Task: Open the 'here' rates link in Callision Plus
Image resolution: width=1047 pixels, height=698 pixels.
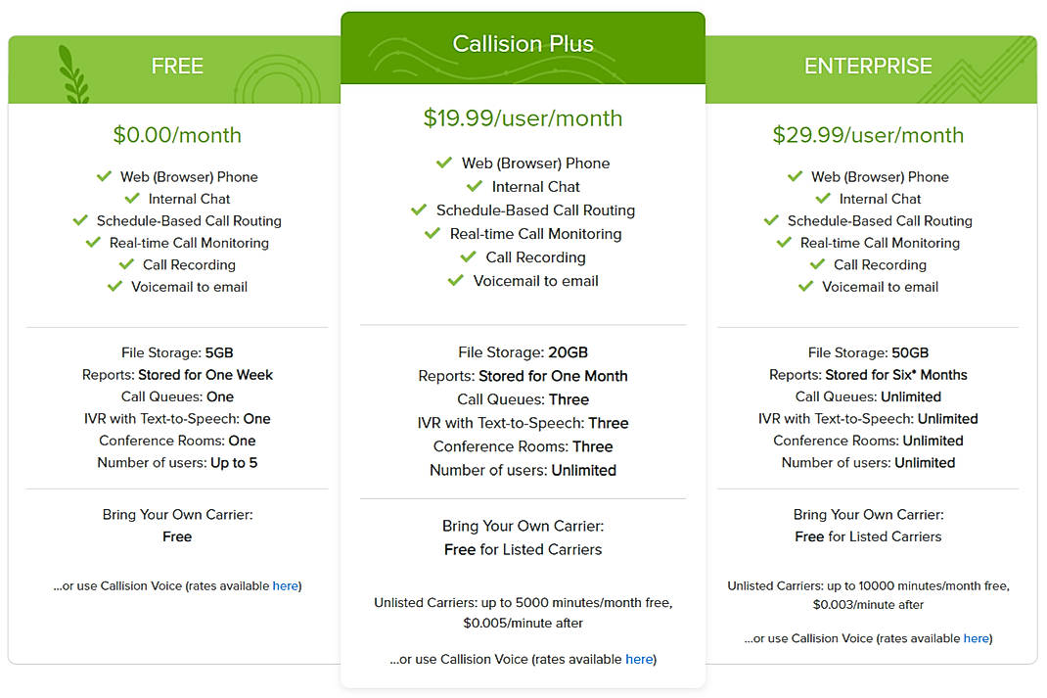Action: click(x=639, y=659)
